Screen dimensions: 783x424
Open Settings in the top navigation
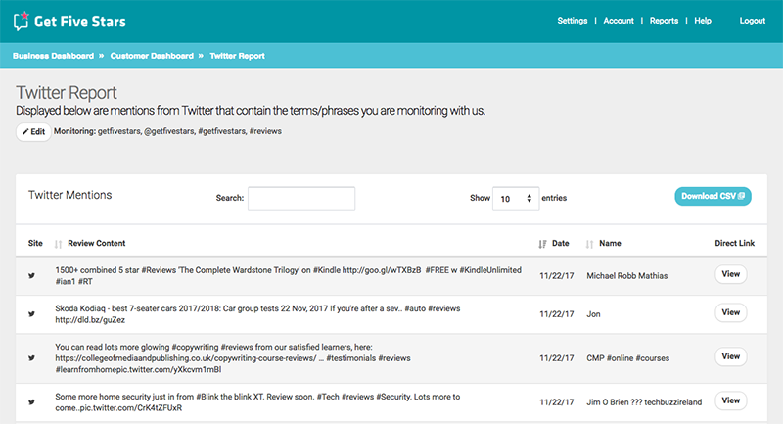[573, 21]
